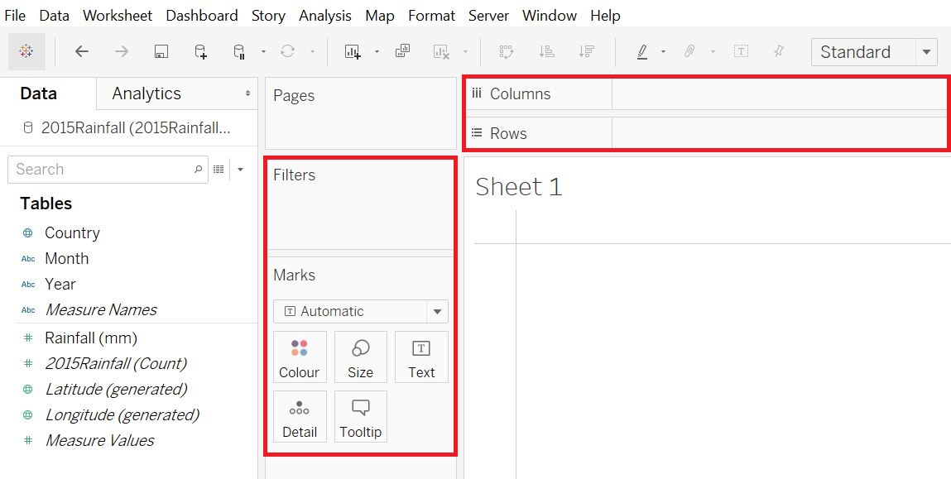Click the Save disk icon
The image size is (951, 479).
click(x=161, y=51)
